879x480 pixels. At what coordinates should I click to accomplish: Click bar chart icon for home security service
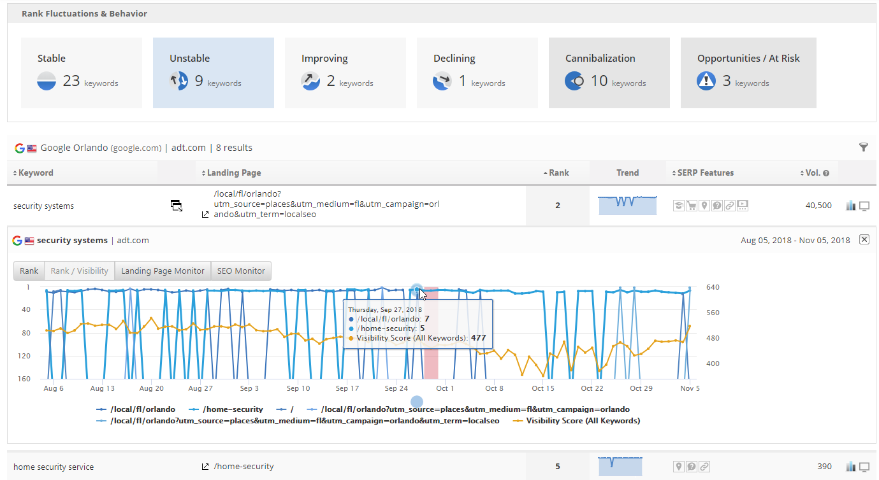click(850, 467)
